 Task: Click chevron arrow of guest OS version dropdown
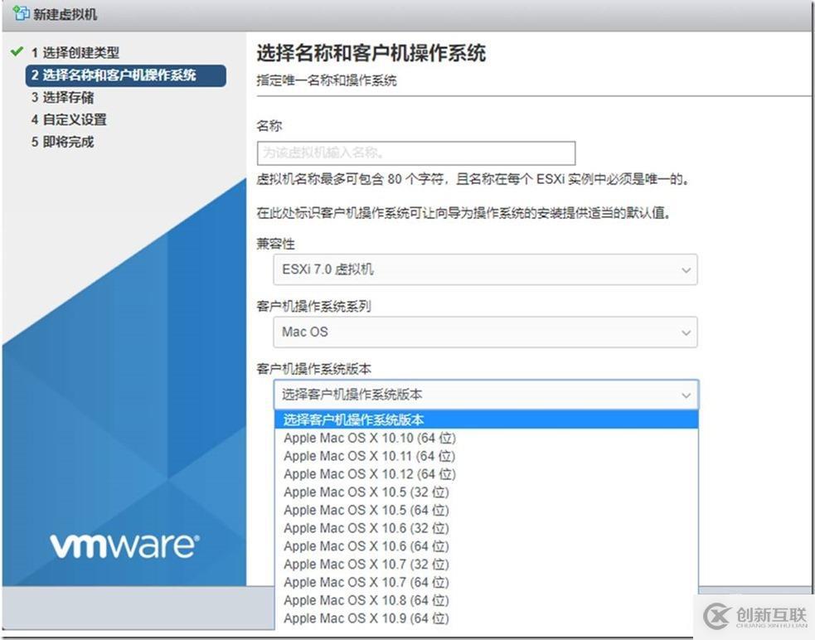(x=686, y=395)
